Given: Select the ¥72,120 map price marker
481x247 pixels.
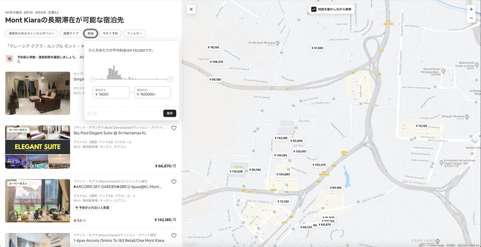Looking at the screenshot, I should click(x=421, y=126).
